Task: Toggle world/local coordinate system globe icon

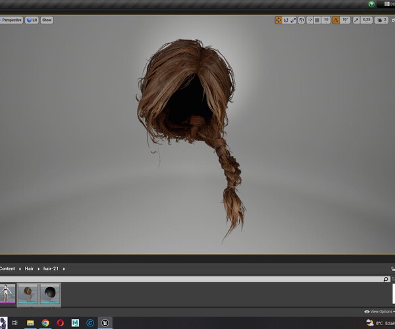Action: [302, 20]
